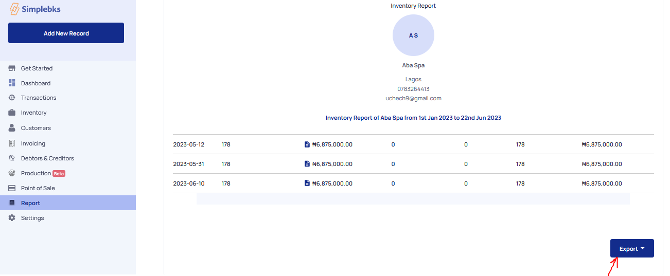The image size is (670, 276).
Task: Click the date 2023-05-31
Action: click(188, 164)
